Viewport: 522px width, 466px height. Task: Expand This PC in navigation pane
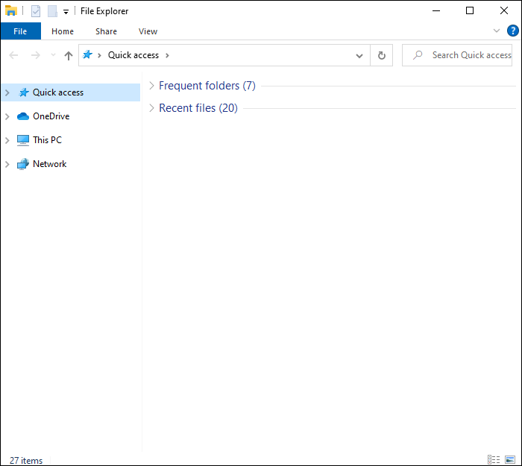(7, 140)
